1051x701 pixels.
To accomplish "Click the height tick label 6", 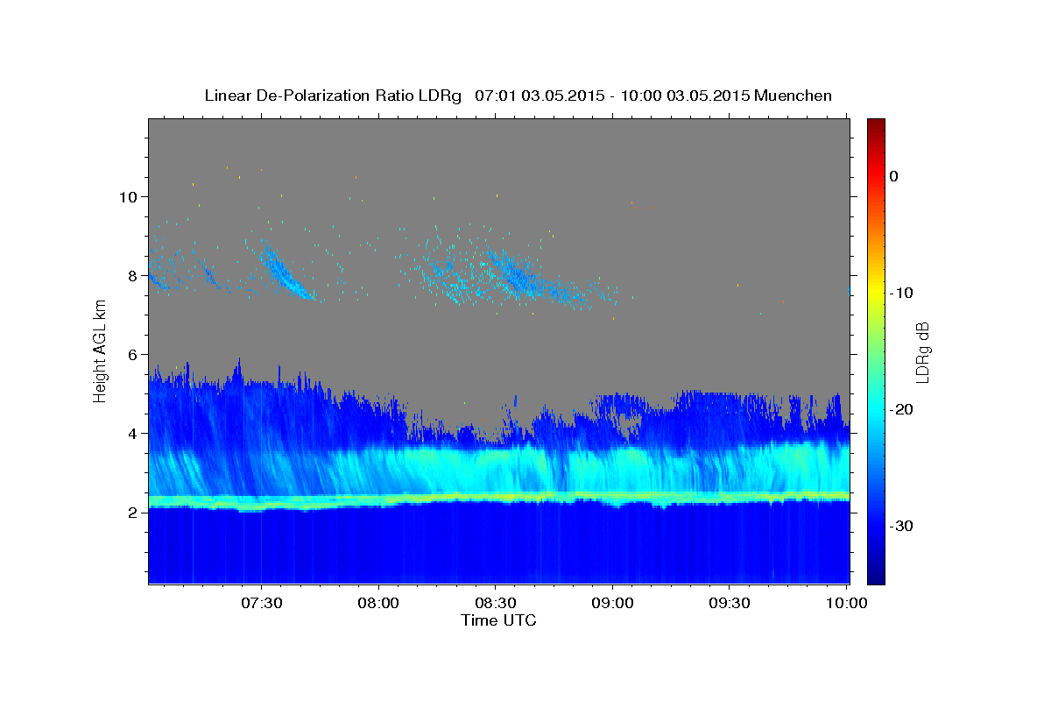I will 134,354.
